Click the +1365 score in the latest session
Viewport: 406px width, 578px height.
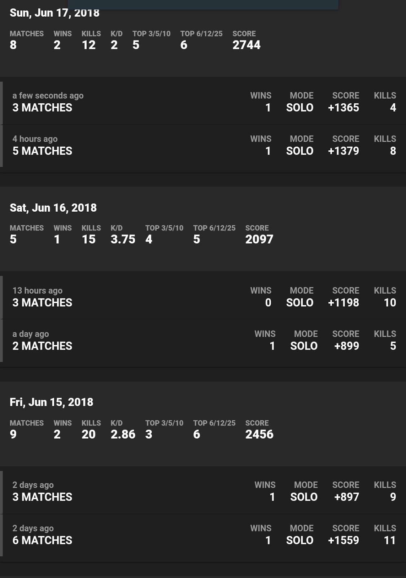point(343,108)
